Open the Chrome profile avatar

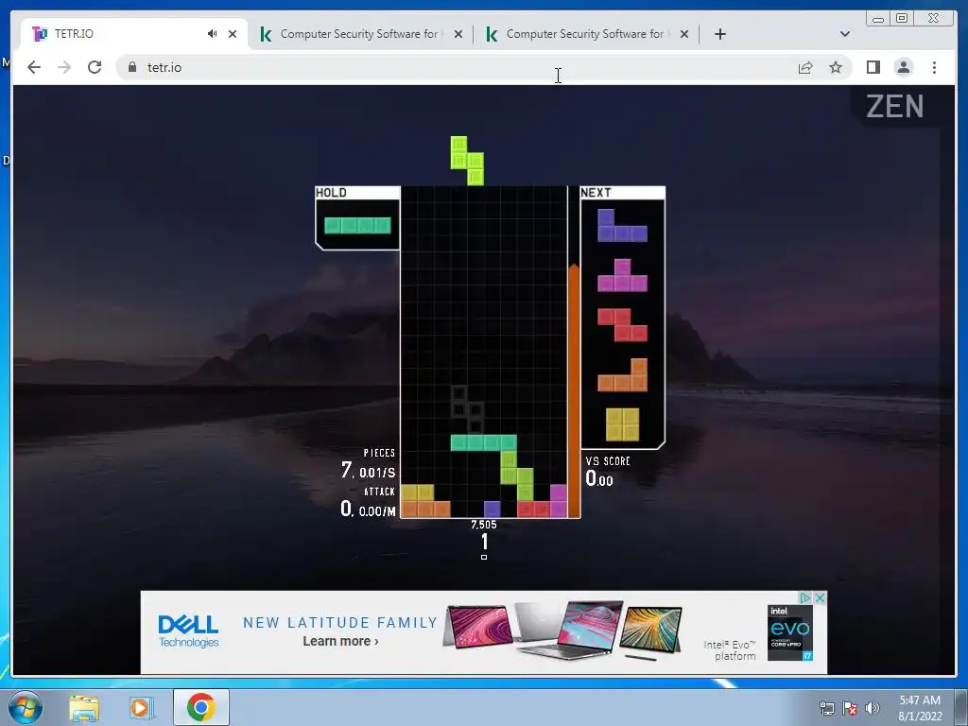[x=904, y=67]
